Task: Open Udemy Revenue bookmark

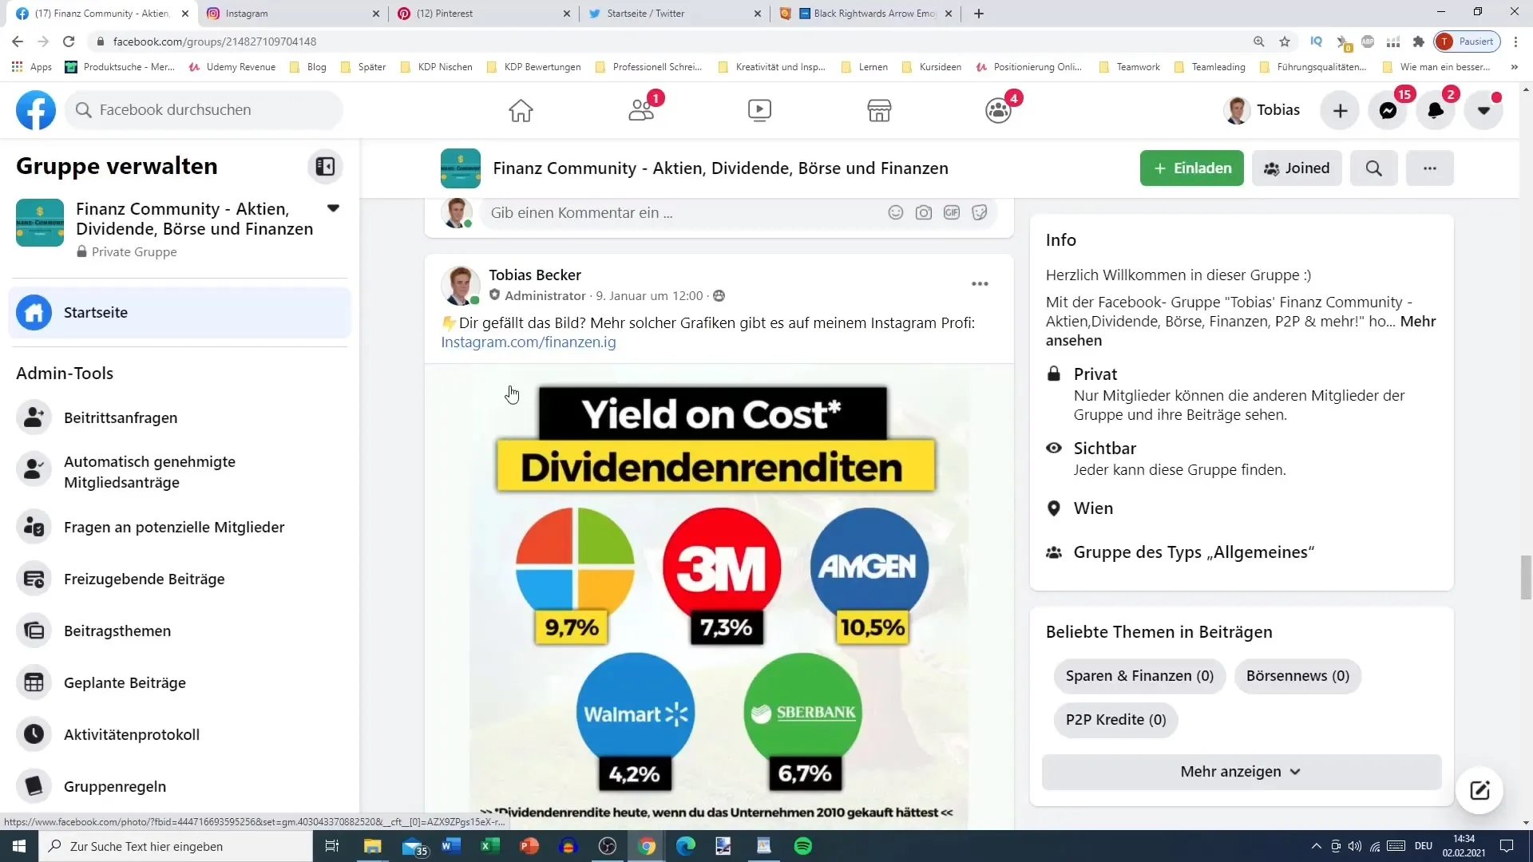Action: click(232, 67)
